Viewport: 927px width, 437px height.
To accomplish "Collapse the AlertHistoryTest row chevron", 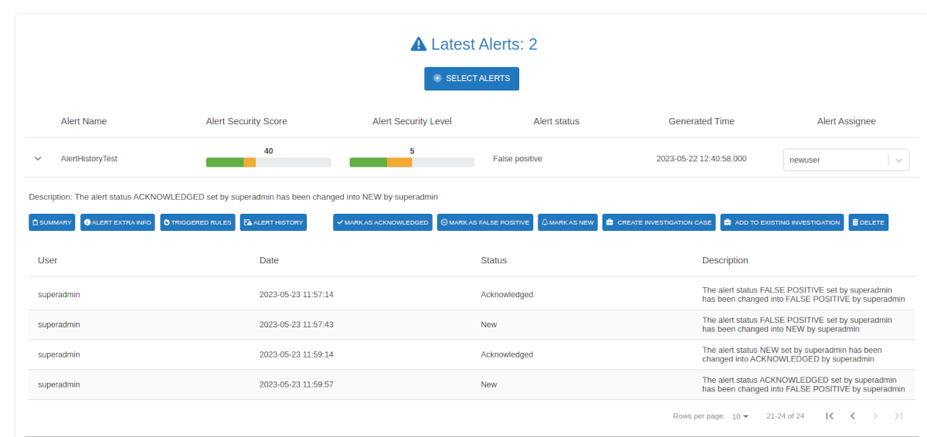I will point(38,158).
